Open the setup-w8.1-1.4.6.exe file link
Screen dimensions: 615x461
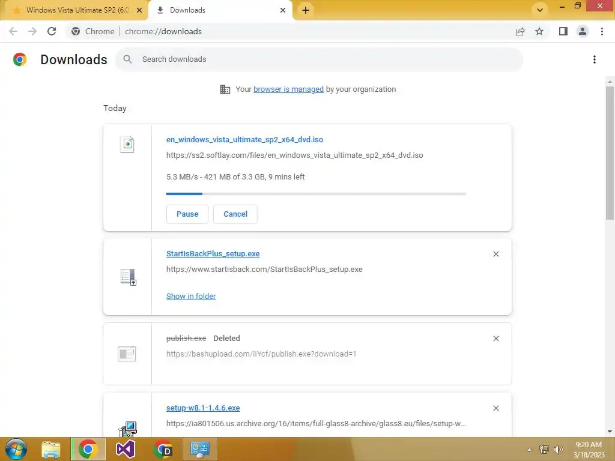tap(203, 408)
